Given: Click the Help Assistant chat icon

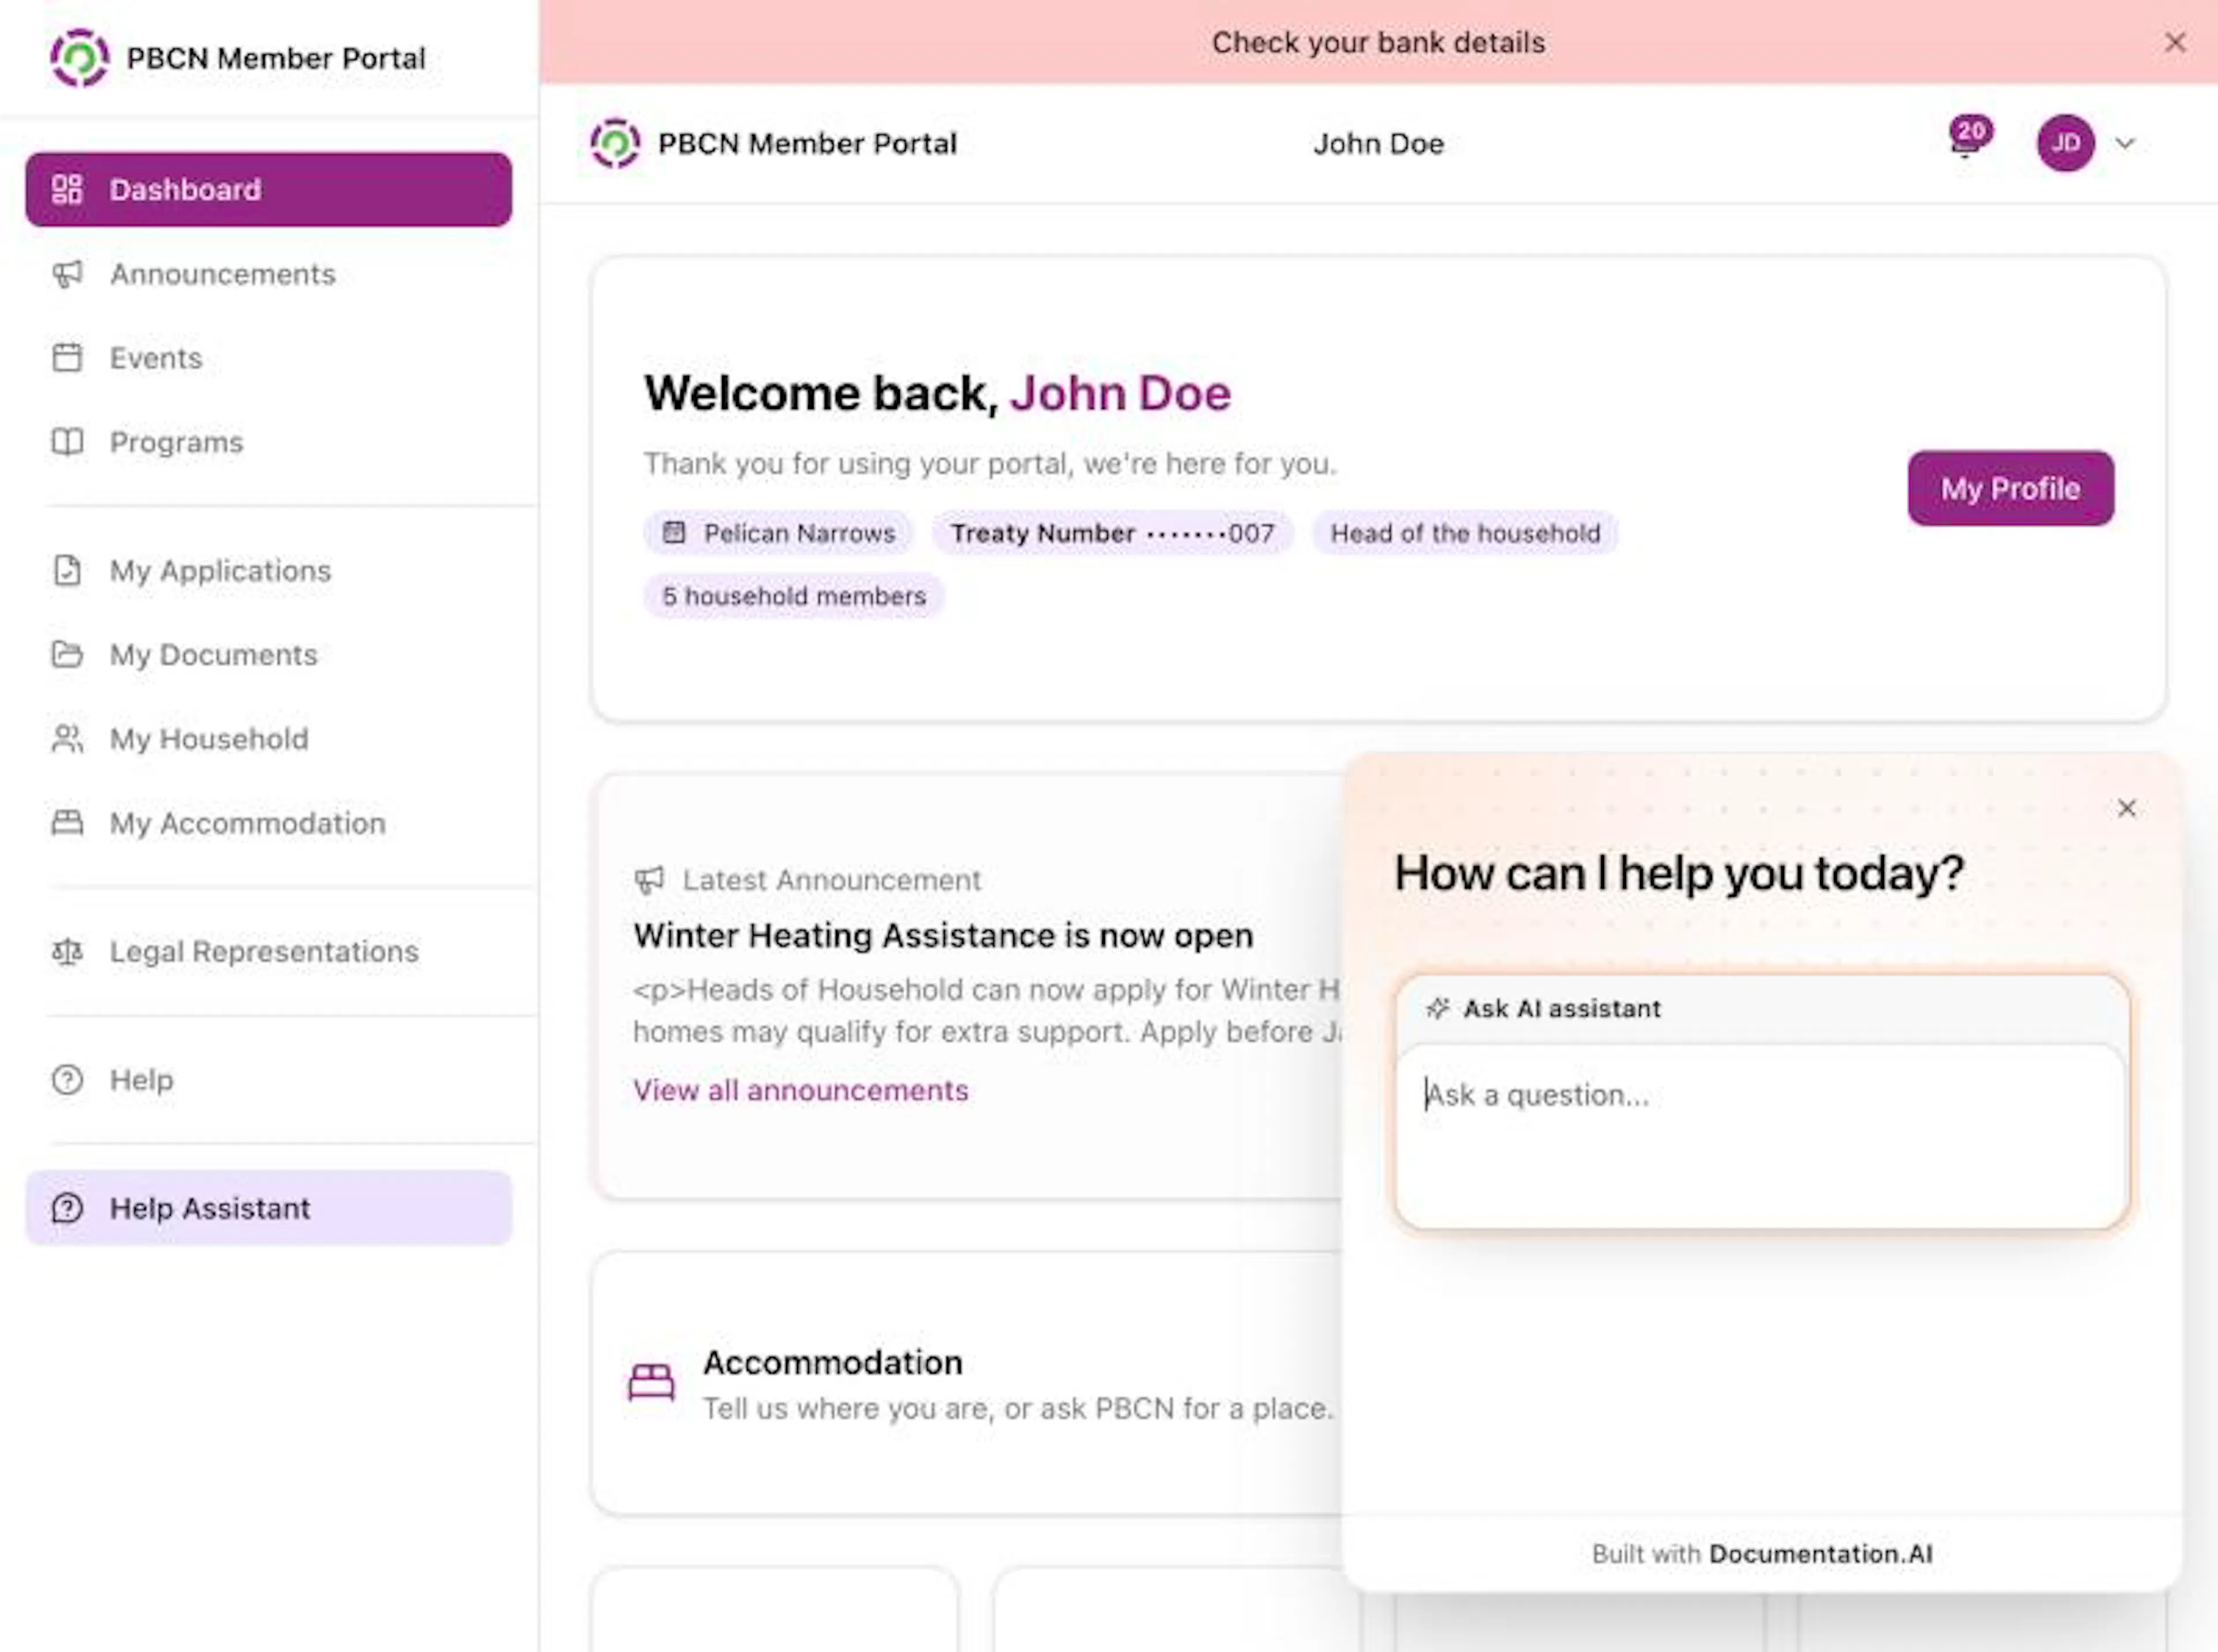Looking at the screenshot, I should (67, 1208).
